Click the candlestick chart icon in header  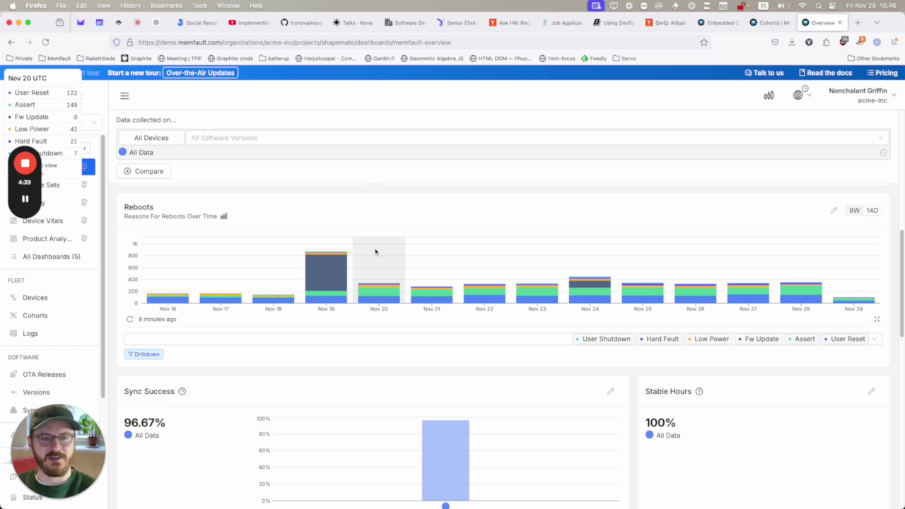point(769,95)
